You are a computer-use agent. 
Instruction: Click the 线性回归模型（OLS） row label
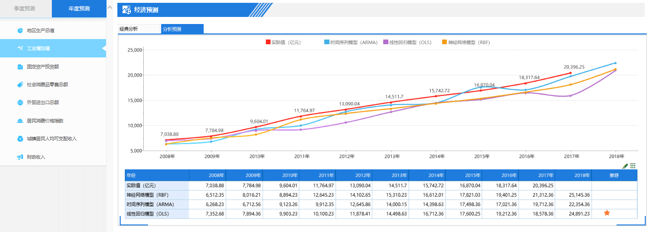pos(157,214)
